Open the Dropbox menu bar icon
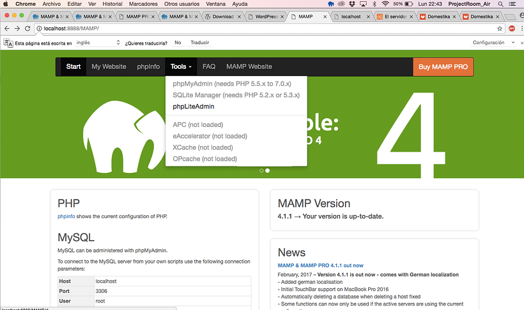524x310 pixels. coord(352,4)
